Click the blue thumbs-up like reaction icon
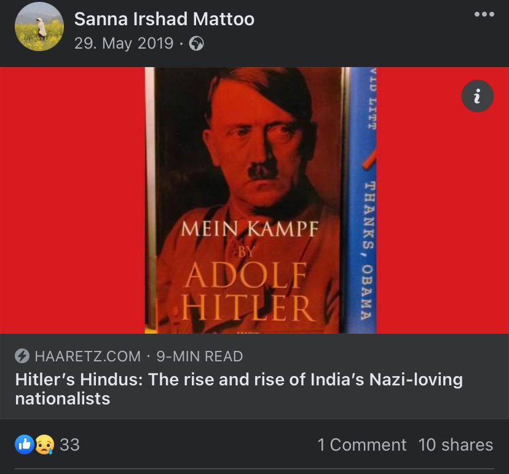This screenshot has width=509, height=474. click(25, 444)
